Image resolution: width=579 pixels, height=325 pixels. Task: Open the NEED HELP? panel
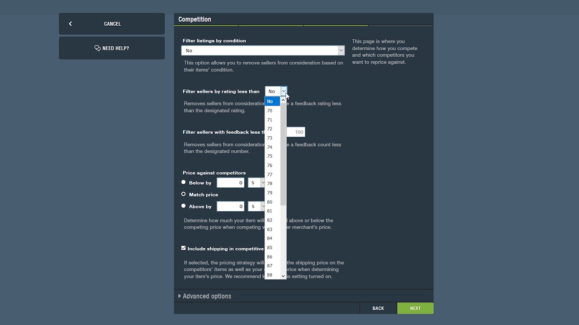(x=112, y=48)
